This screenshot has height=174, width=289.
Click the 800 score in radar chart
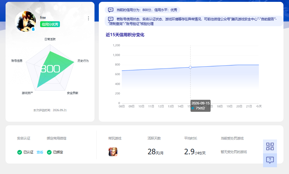[50, 69]
